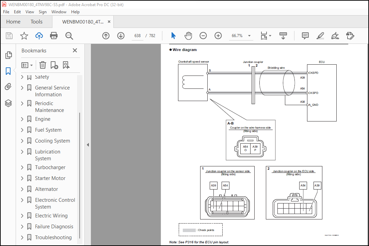The height and width of the screenshot is (246, 369).
Task: Open the Attachments paperclip panel
Action: [x=8, y=87]
